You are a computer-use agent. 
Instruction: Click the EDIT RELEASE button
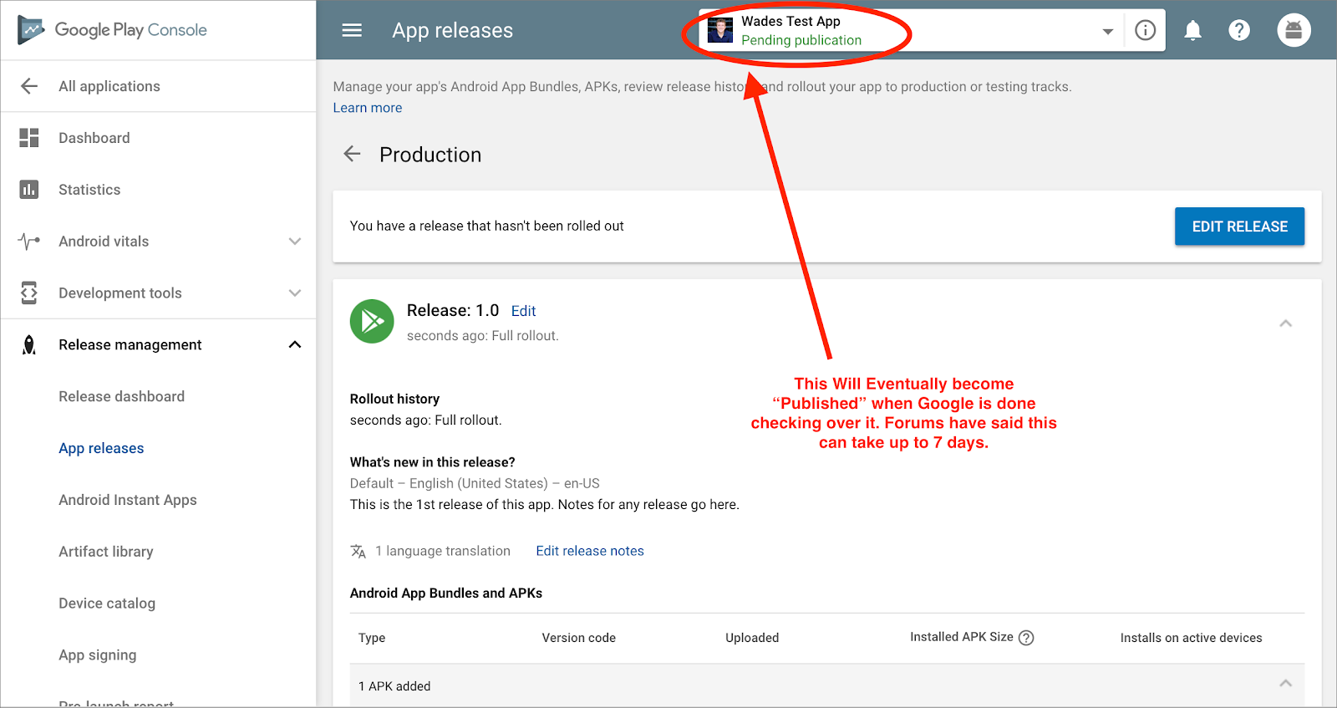point(1240,227)
